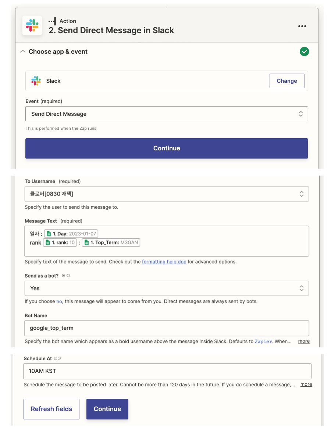This screenshot has height=436, width=331.
Task: Open the To Username dropdown
Action: 167,194
